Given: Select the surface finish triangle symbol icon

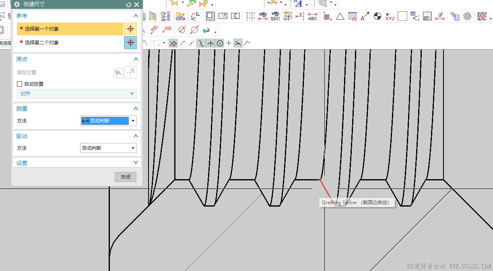Looking at the screenshot, I should (340, 16).
